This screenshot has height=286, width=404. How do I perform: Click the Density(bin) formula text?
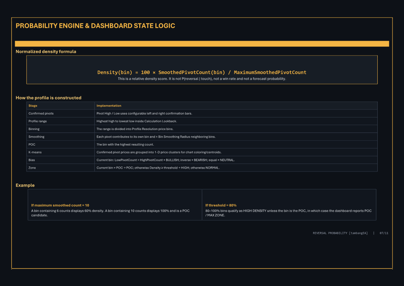click(x=202, y=72)
